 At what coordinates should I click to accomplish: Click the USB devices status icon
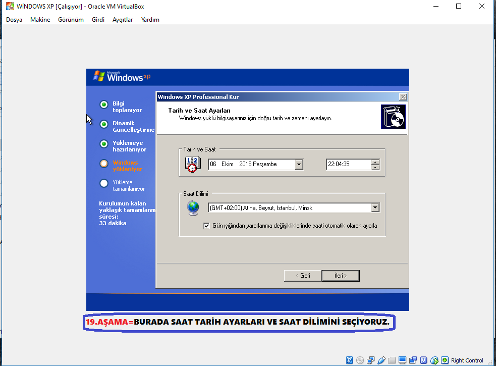pos(381,360)
